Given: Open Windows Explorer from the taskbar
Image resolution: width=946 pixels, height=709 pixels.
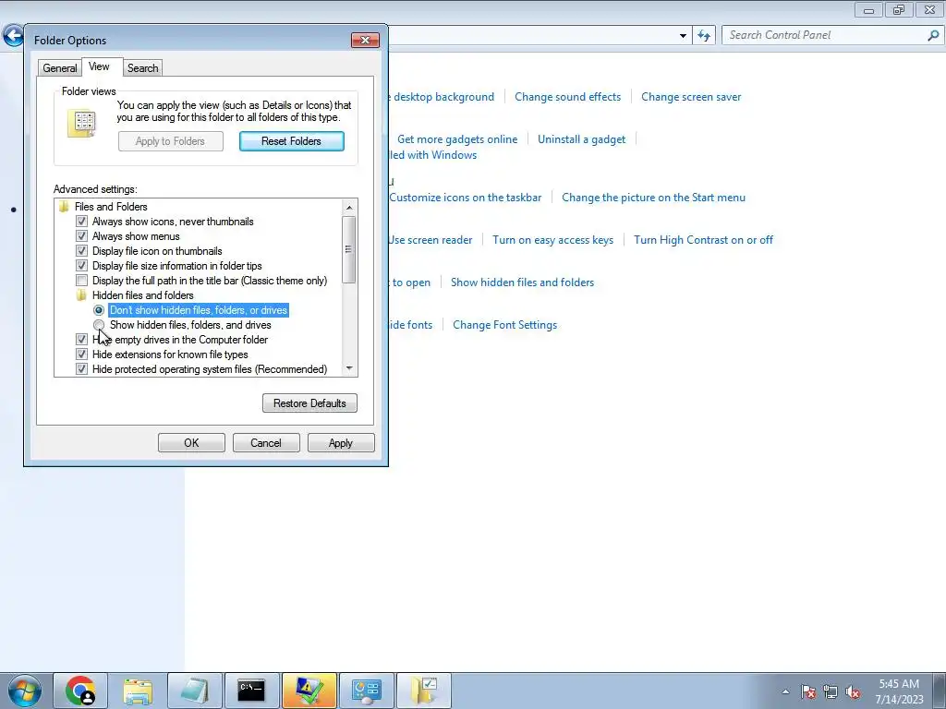Looking at the screenshot, I should tap(138, 691).
